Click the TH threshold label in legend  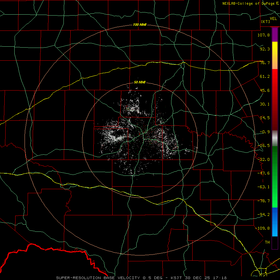[x=267, y=242]
